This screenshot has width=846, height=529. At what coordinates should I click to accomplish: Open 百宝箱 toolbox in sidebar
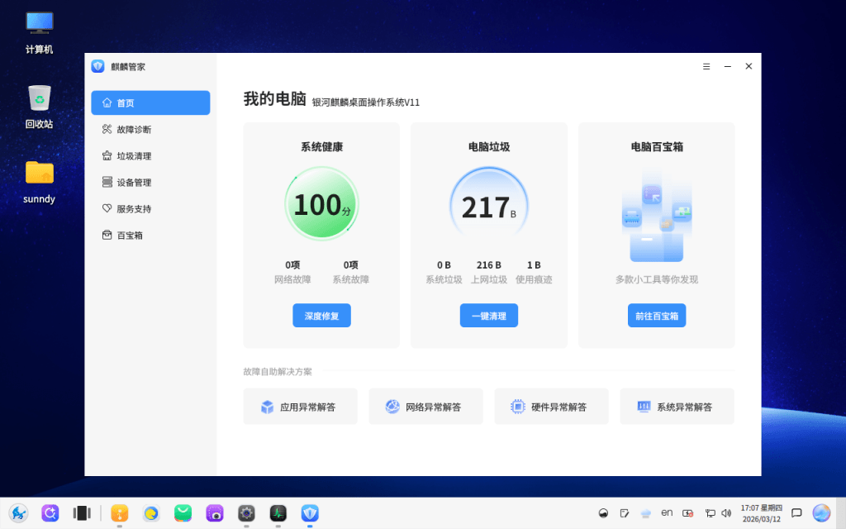click(150, 236)
